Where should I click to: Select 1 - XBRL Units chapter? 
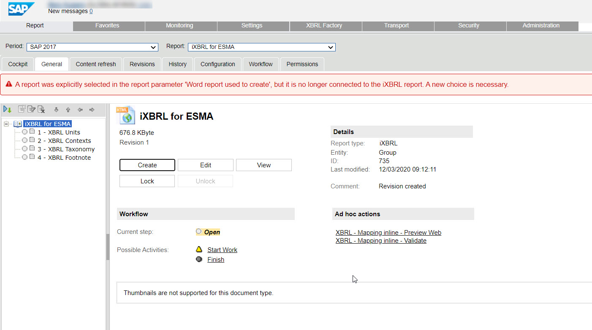click(59, 132)
